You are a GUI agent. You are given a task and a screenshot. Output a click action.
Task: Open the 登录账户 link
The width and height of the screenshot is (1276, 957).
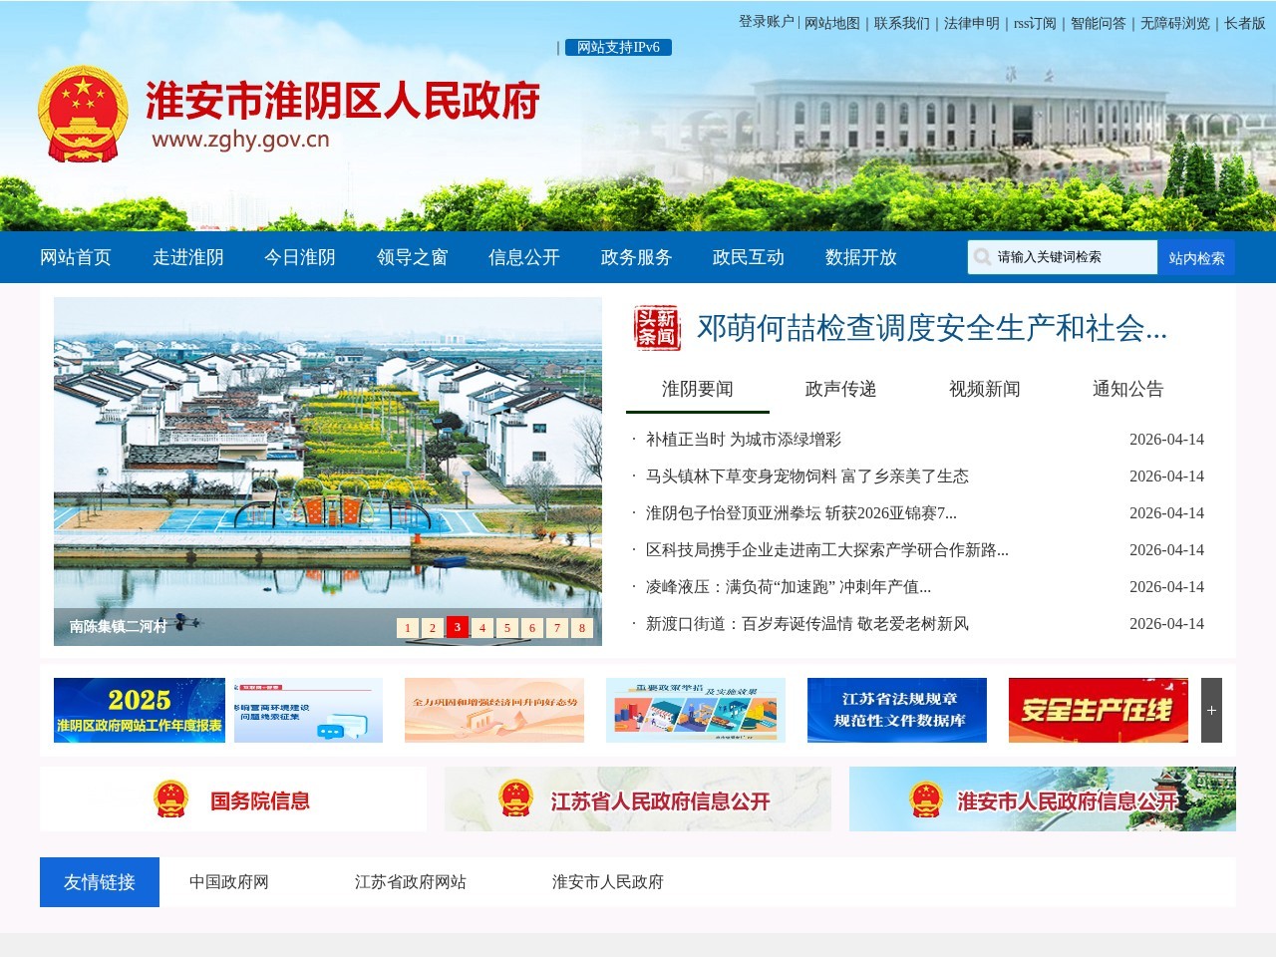[x=767, y=21]
